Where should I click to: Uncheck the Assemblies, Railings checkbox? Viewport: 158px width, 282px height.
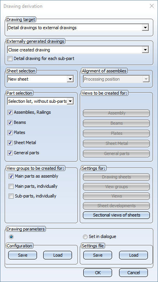[10, 113]
